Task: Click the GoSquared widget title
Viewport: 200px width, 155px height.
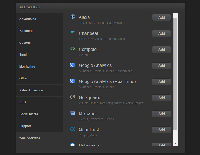Action: tap(90, 98)
